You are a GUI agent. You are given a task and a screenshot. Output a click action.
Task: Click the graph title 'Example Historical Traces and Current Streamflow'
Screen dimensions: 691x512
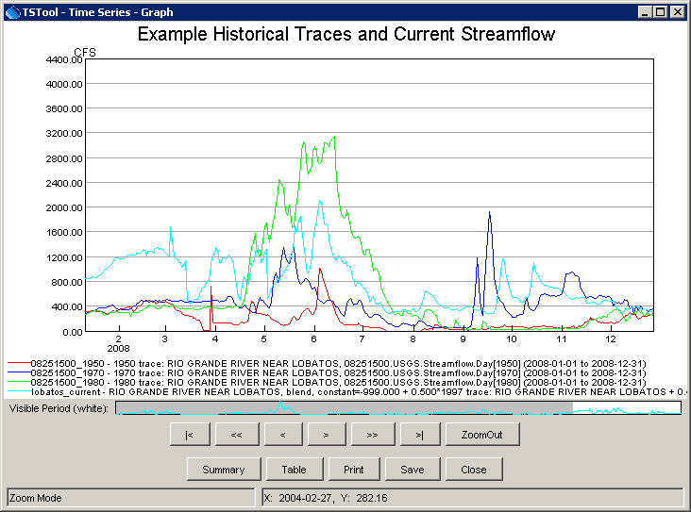tap(345, 35)
